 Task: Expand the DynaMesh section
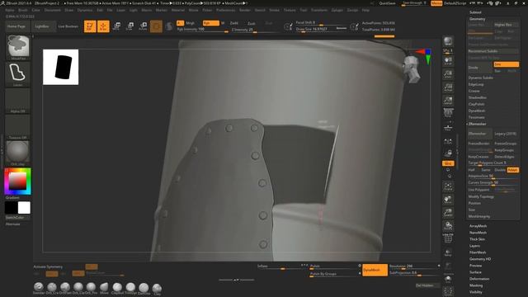click(x=477, y=111)
